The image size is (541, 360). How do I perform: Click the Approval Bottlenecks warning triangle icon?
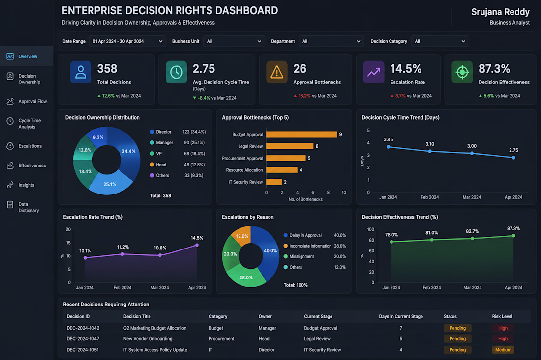coord(277,72)
